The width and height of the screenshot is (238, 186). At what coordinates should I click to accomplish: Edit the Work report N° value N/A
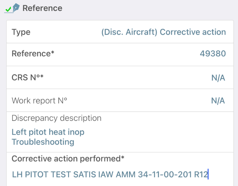[218, 101]
